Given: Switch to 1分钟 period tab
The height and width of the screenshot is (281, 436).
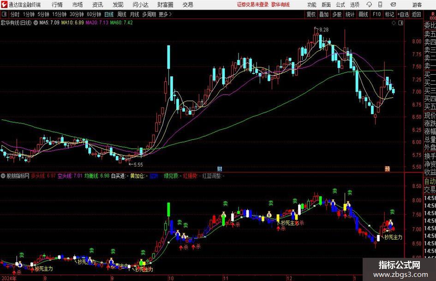Looking at the screenshot, I should 29,14.
